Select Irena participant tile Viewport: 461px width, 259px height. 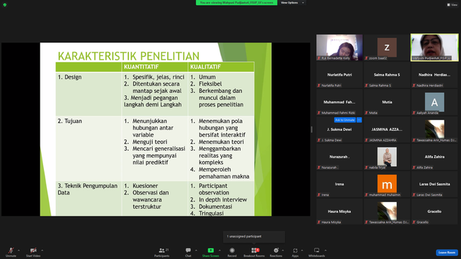pos(339,184)
